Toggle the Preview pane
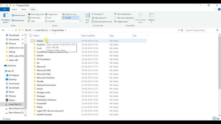The width and height of the screenshot is (221, 124). point(18,15)
